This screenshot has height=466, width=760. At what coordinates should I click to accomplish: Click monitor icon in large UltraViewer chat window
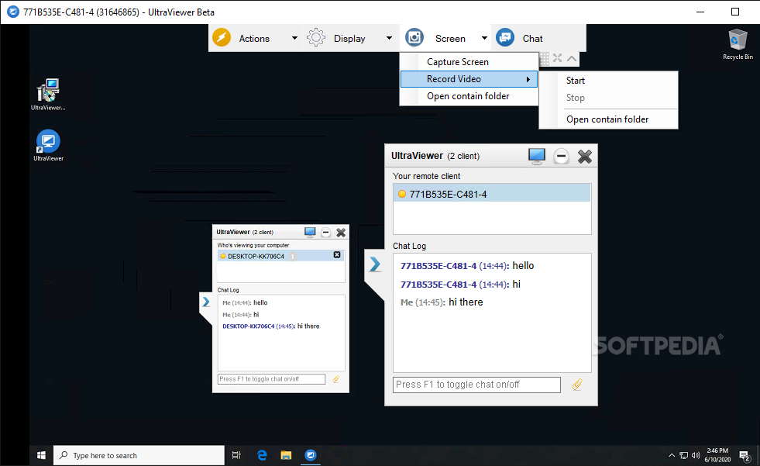click(537, 156)
